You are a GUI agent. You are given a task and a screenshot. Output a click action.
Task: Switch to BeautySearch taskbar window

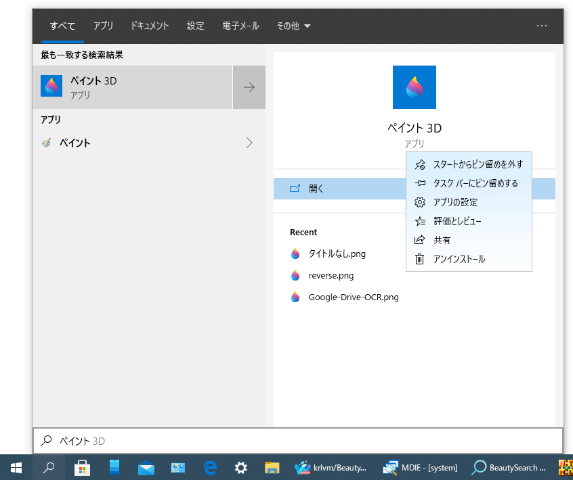point(509,467)
